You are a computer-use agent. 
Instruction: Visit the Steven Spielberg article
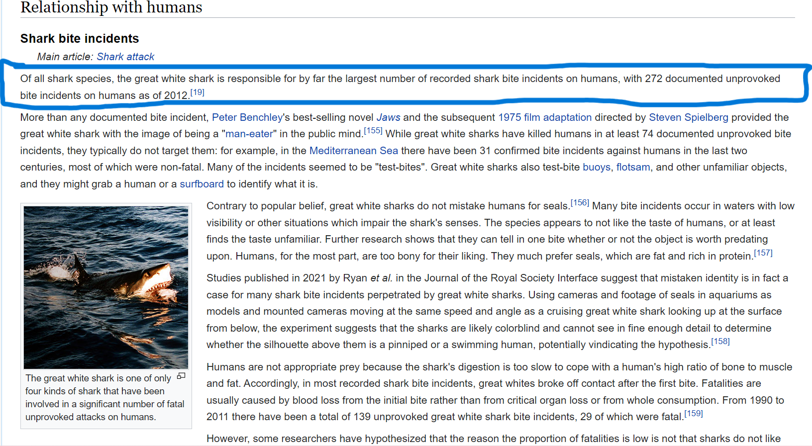pyautogui.click(x=689, y=117)
